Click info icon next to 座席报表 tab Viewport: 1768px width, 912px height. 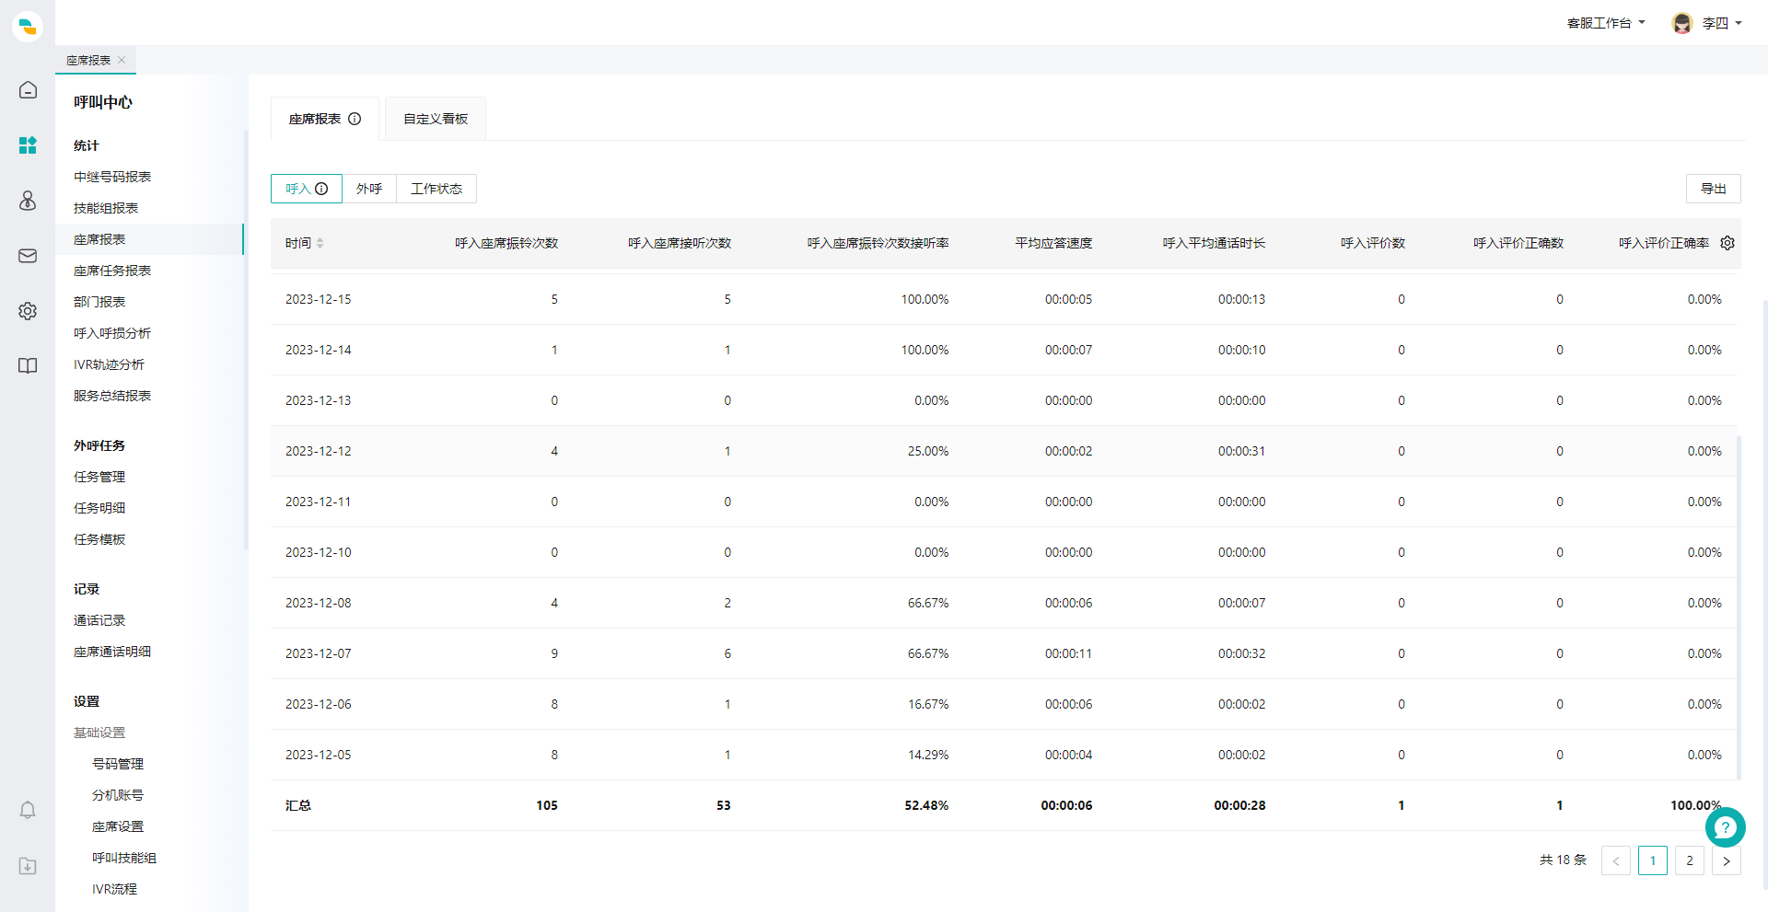(355, 119)
